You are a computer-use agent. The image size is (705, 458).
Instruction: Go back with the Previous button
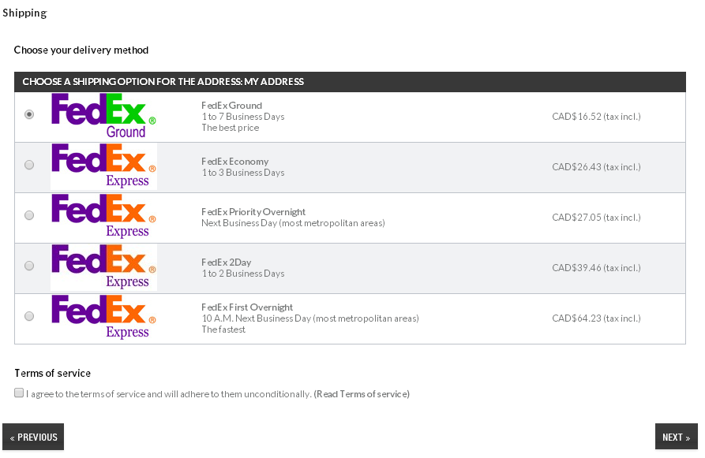[x=33, y=437]
